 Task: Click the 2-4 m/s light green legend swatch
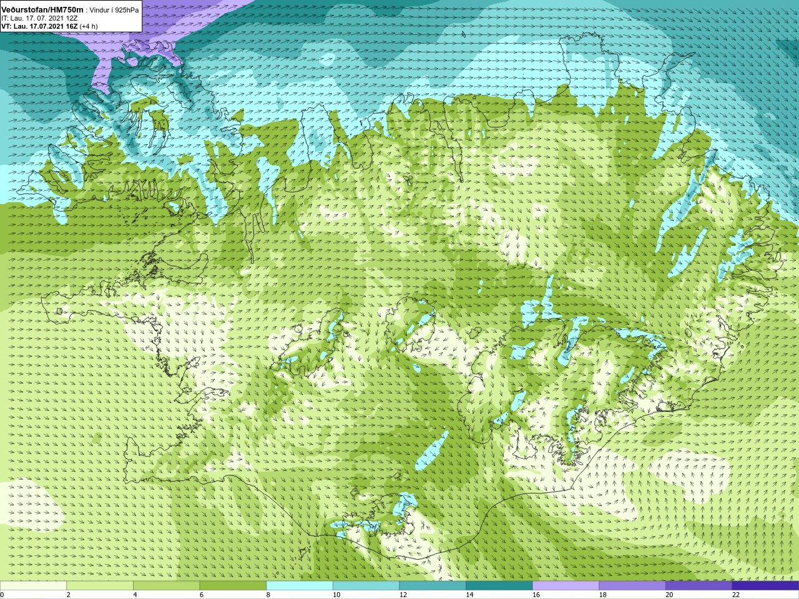[x=100, y=586]
